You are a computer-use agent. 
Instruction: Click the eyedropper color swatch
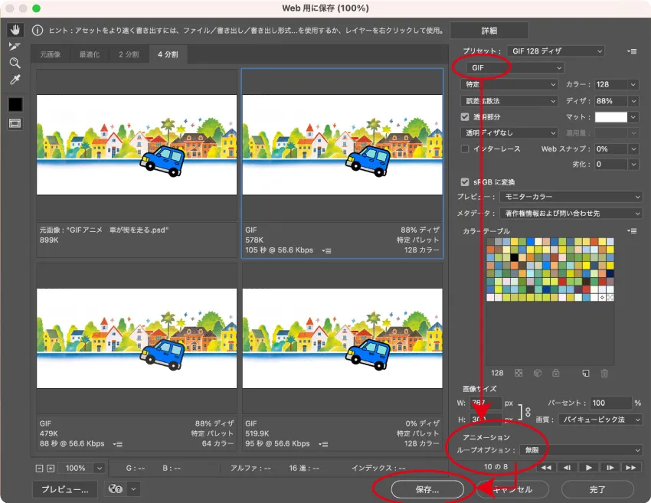(15, 103)
